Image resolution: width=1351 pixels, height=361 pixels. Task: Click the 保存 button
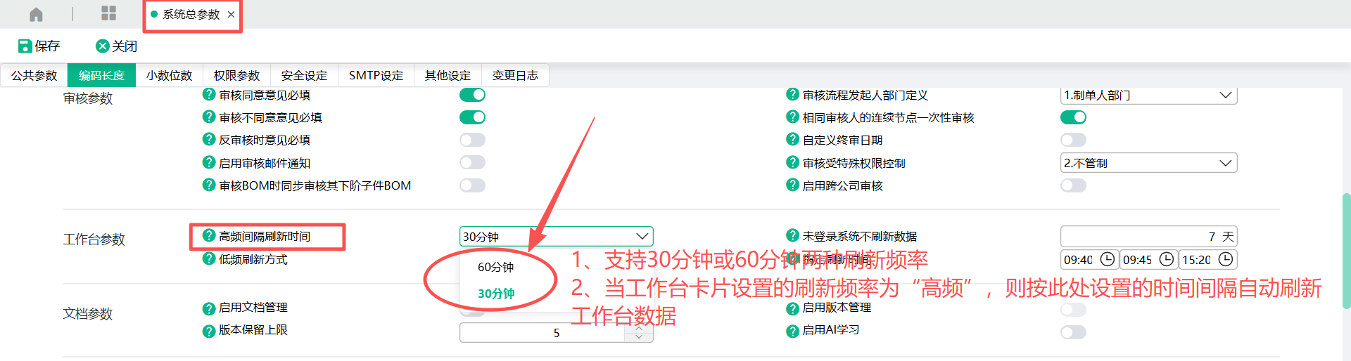pyautogui.click(x=39, y=46)
